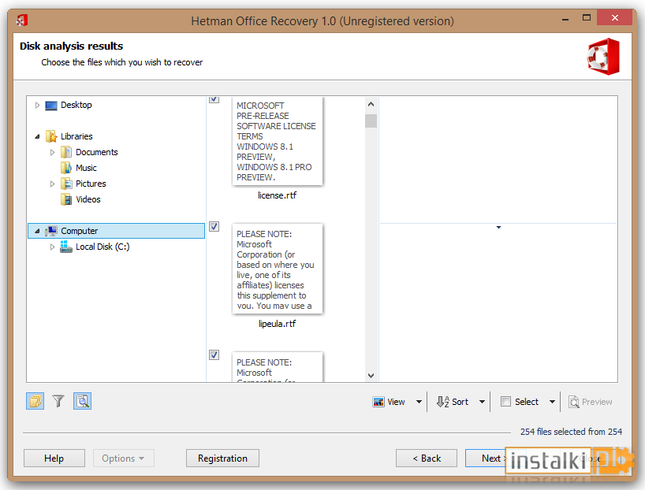This screenshot has height=490, width=645.
Task: Click the Pictures library icon
Action: point(65,184)
